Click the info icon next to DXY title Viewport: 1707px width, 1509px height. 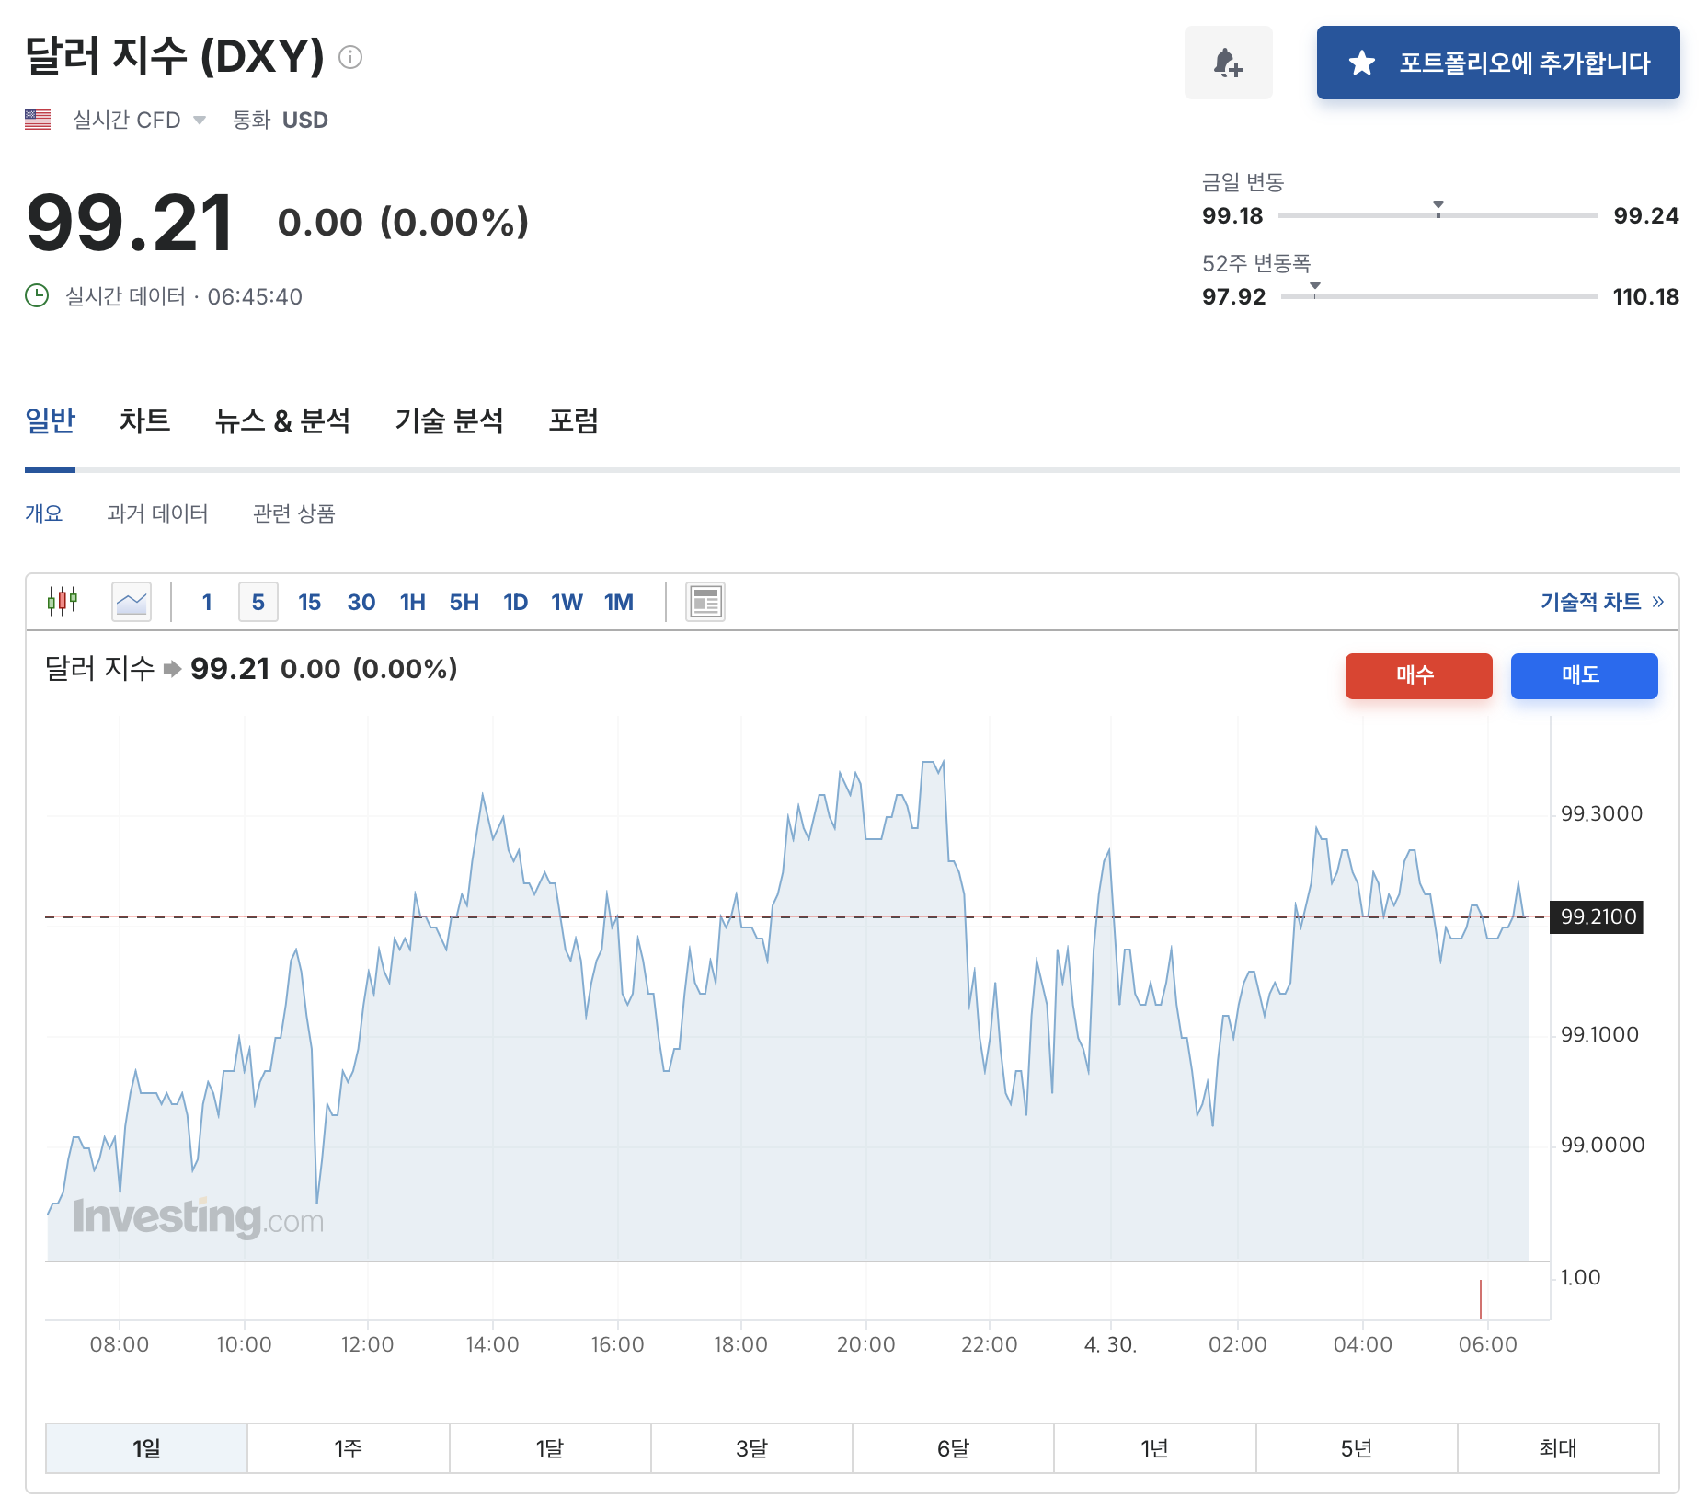click(350, 57)
